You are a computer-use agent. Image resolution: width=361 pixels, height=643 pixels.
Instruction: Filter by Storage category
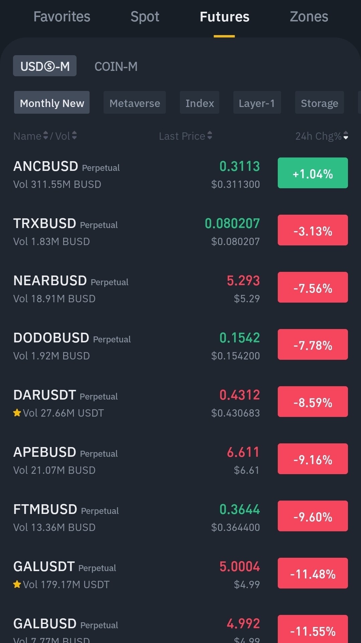click(x=319, y=103)
